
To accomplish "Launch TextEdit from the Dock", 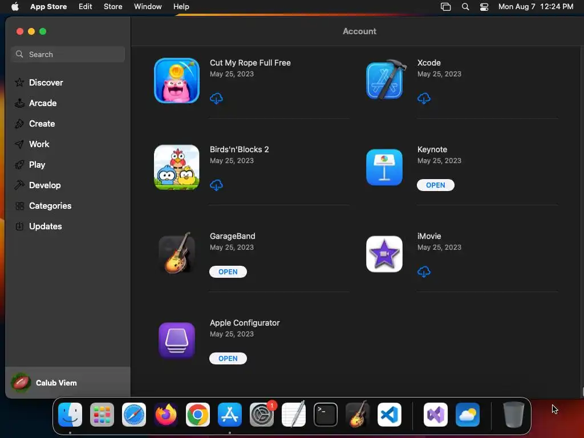I will (x=294, y=415).
